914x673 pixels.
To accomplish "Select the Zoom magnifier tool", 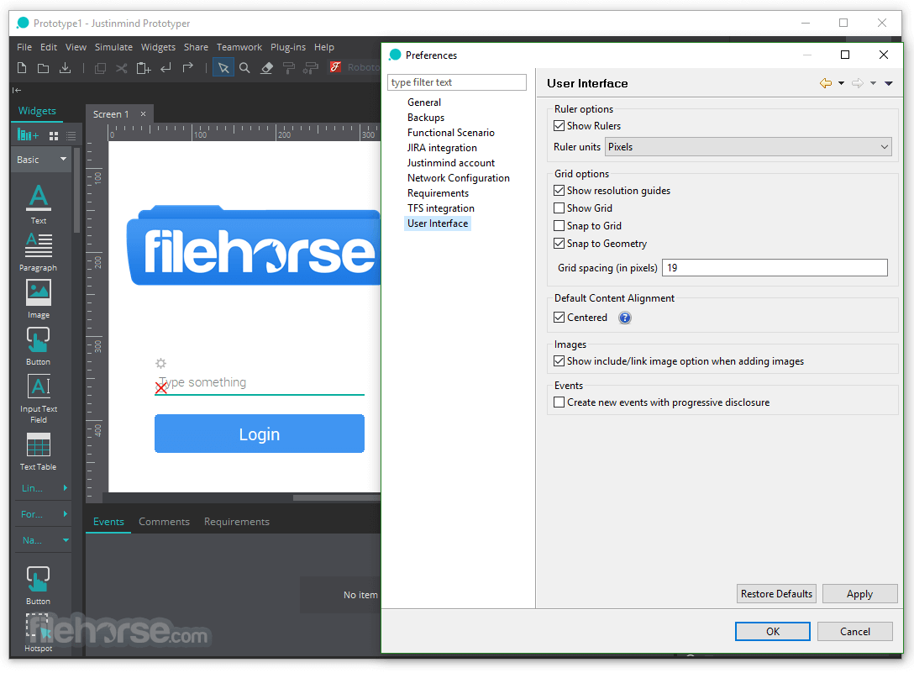I will click(244, 68).
